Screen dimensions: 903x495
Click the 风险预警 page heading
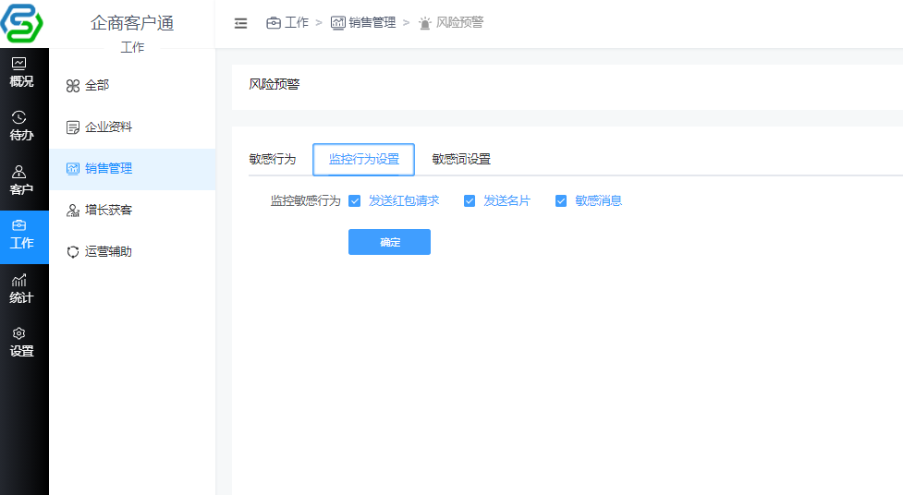coord(275,85)
